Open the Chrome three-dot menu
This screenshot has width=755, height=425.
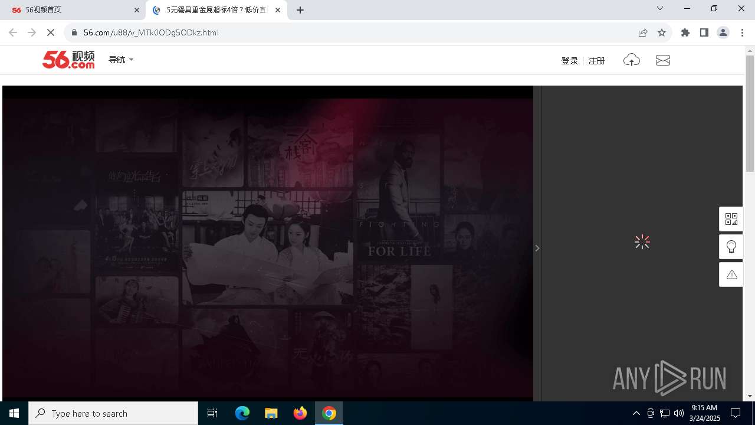coord(742,32)
